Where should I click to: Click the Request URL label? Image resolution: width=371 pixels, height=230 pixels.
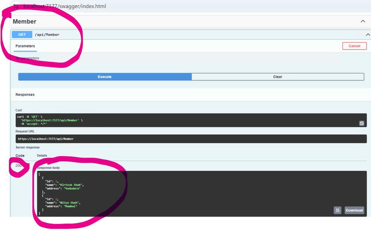coord(25,131)
